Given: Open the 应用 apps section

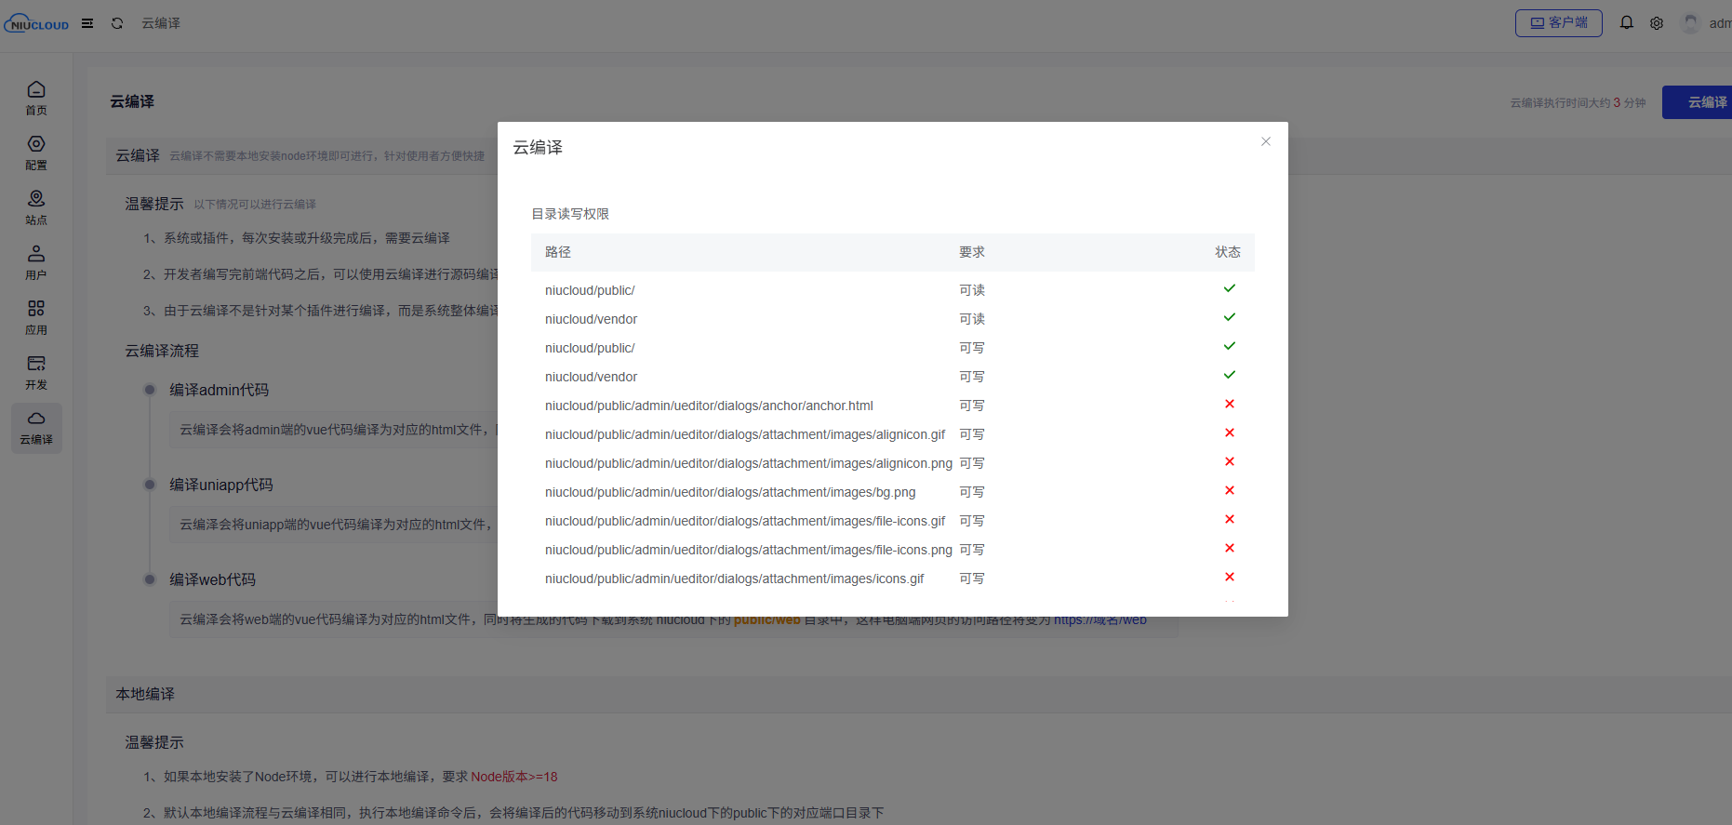Looking at the screenshot, I should tap(36, 317).
